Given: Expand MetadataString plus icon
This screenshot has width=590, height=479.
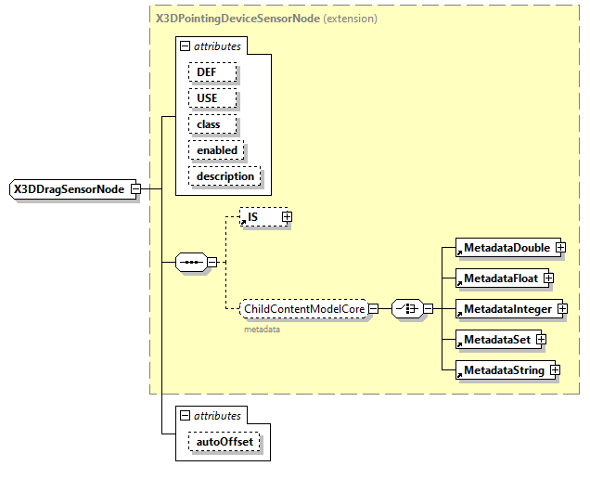Looking at the screenshot, I should (x=554, y=370).
